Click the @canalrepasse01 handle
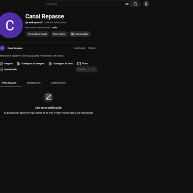The height and width of the screenshot is (193, 193). [34, 22]
